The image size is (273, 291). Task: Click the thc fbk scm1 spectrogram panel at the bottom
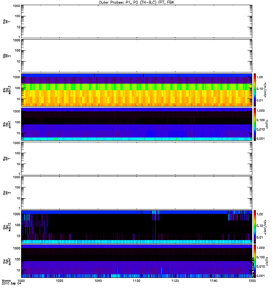136,261
